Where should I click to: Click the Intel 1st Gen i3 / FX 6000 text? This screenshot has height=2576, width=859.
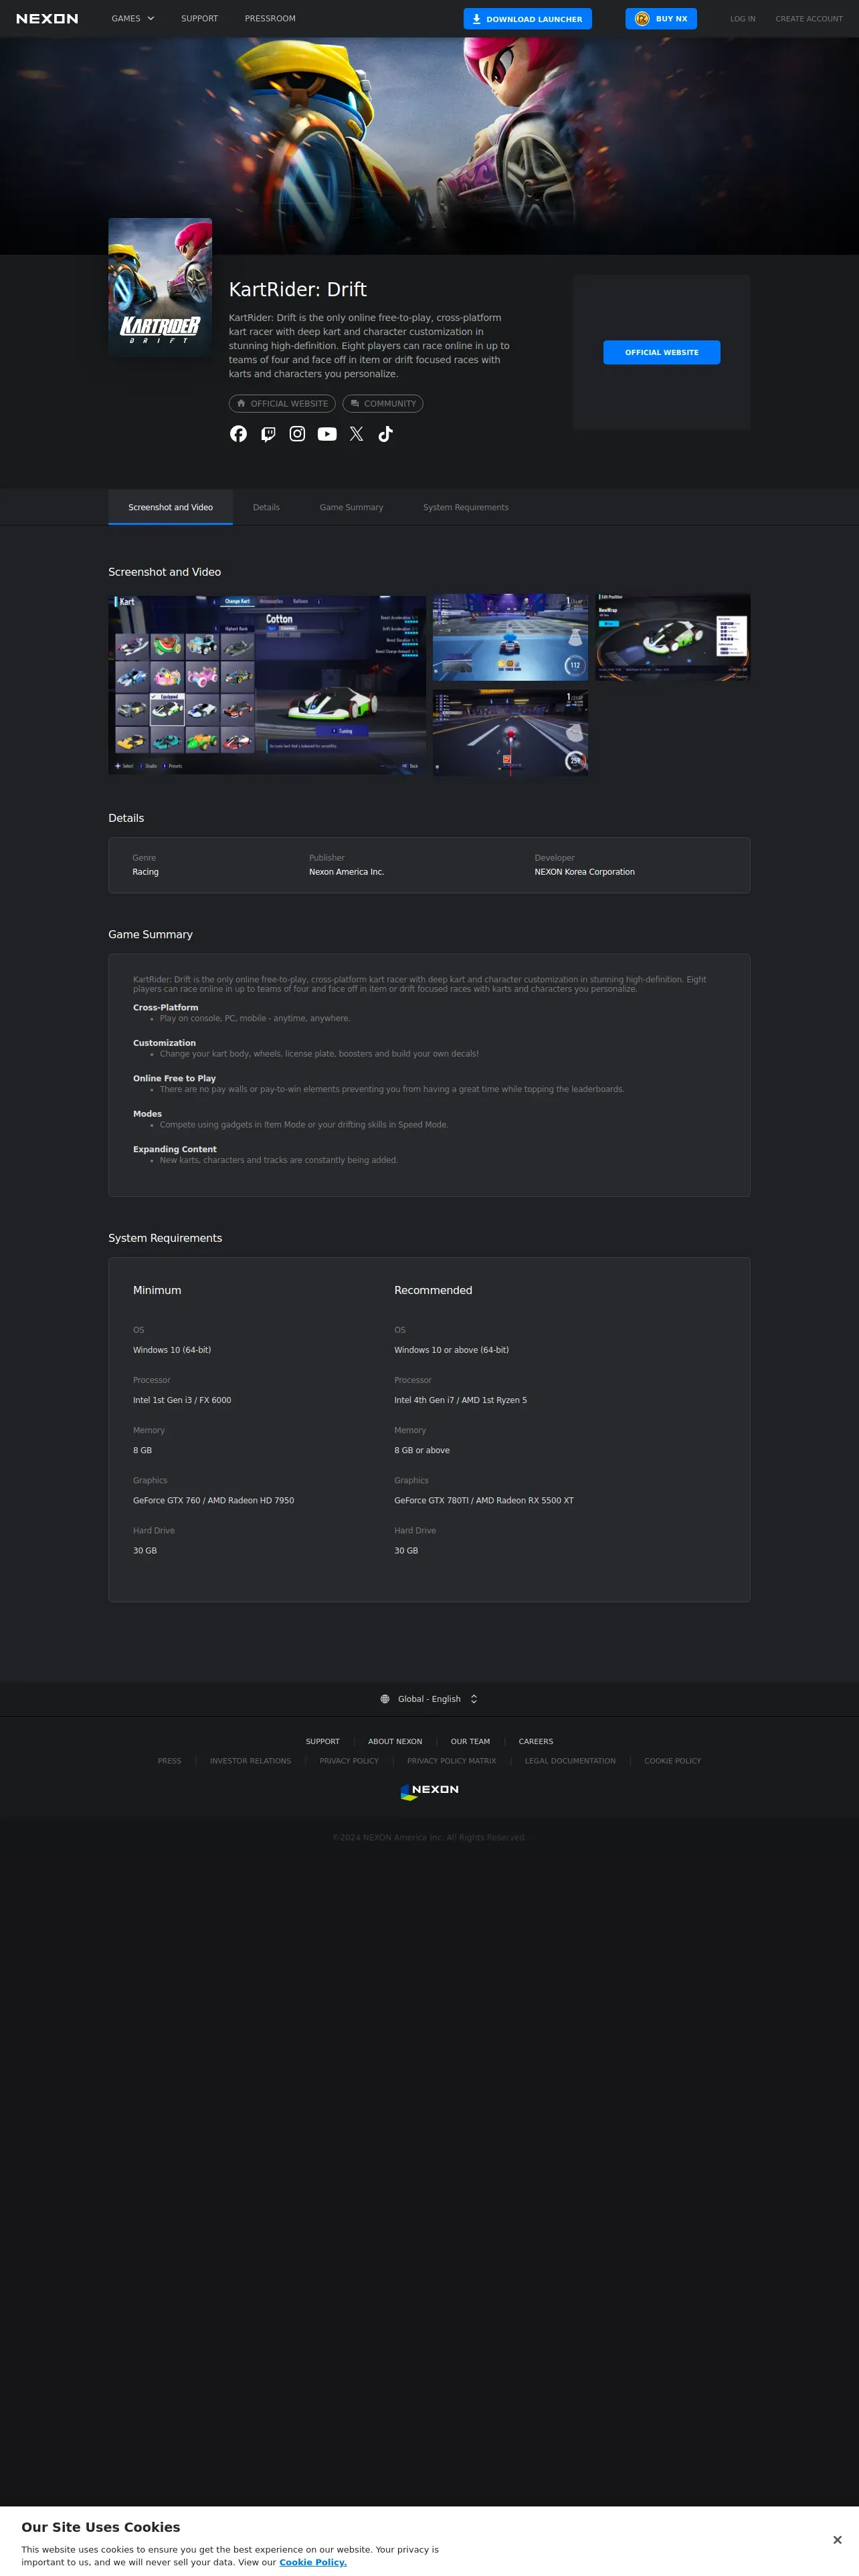click(x=182, y=1400)
